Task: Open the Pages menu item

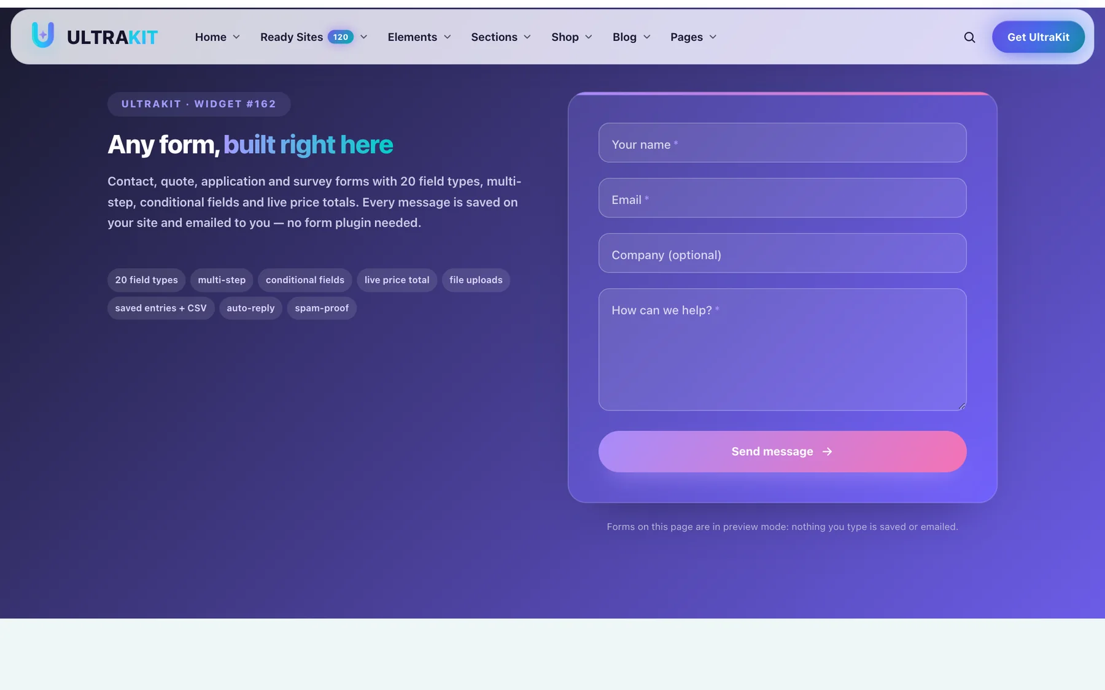Action: pyautogui.click(x=686, y=37)
